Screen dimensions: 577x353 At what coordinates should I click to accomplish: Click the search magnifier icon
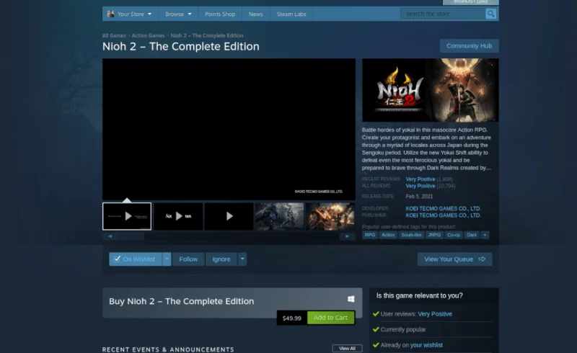pyautogui.click(x=490, y=14)
